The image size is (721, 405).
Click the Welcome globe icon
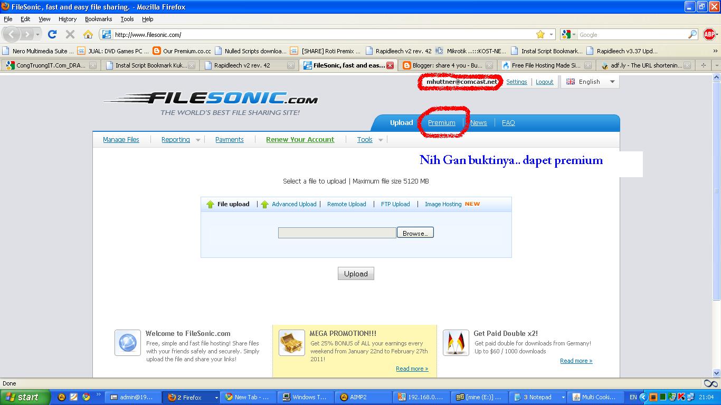(128, 343)
